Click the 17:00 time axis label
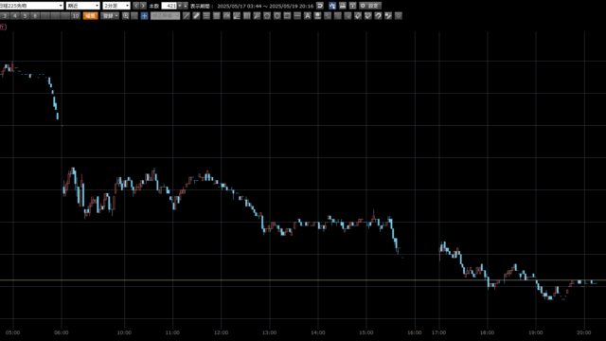Viewport: 606px width, 341px height. (438, 332)
